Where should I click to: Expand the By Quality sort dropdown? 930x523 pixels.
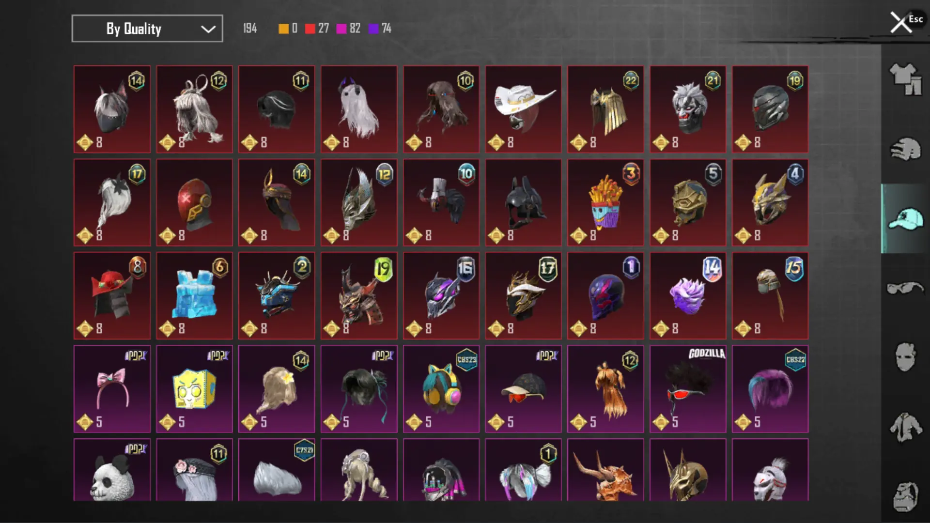tap(147, 29)
